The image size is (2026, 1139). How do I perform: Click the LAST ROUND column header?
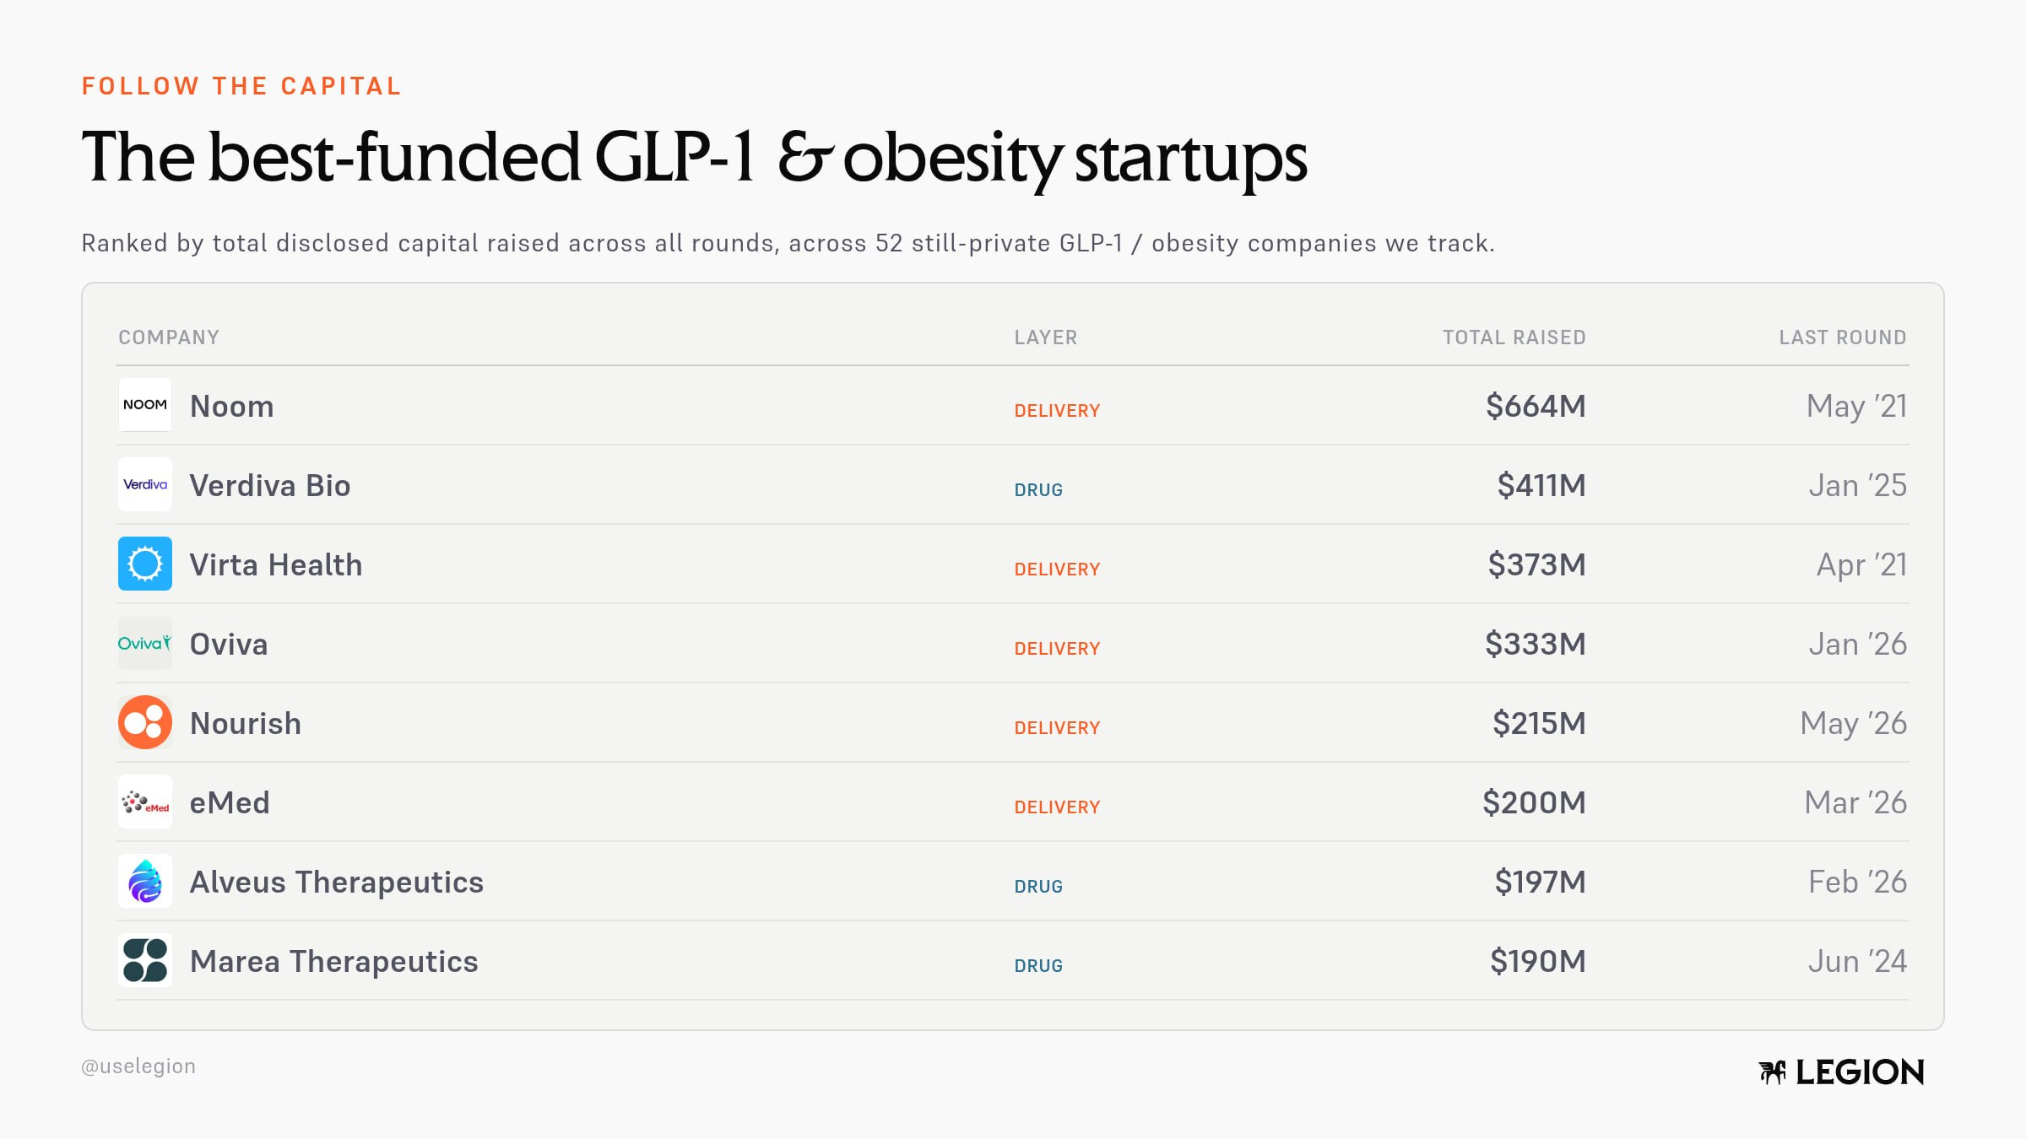click(x=1843, y=337)
